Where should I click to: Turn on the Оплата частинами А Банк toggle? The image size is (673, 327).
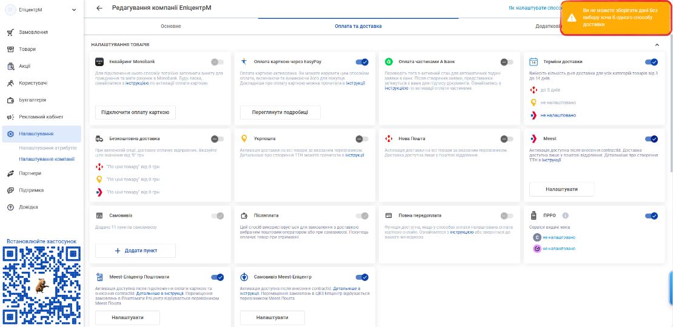(506, 62)
